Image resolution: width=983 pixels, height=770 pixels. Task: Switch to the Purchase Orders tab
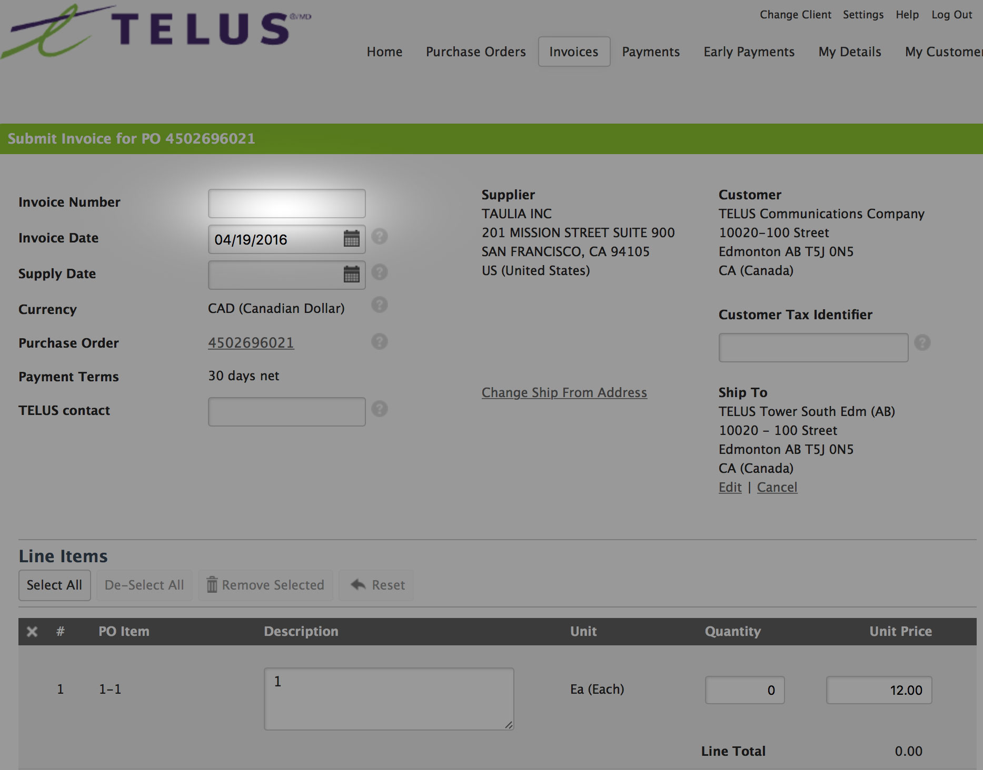pyautogui.click(x=475, y=52)
